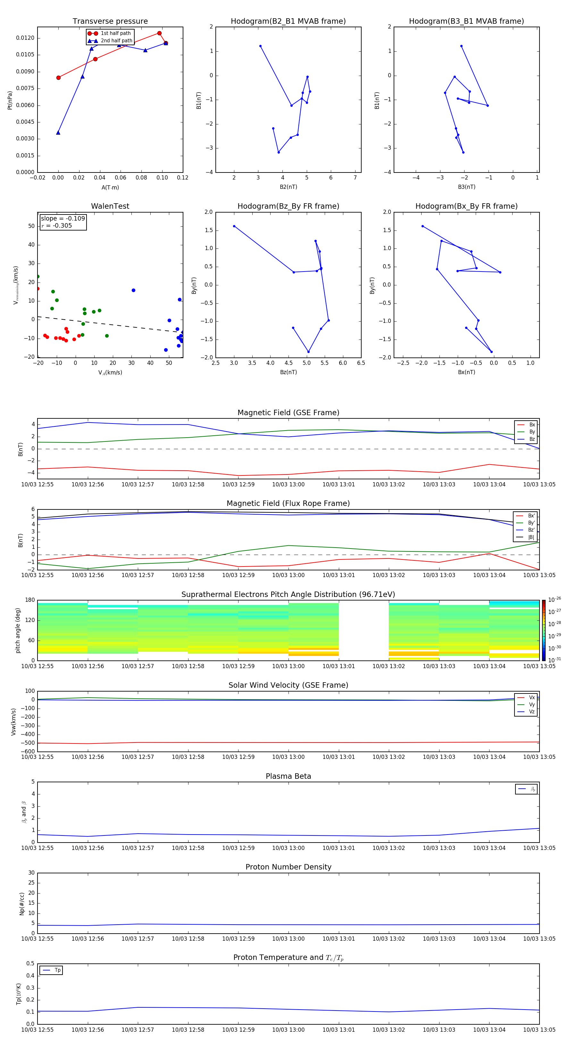
Task: Click the Bz' legend entry in flux rope plot
Action: pyautogui.click(x=526, y=530)
